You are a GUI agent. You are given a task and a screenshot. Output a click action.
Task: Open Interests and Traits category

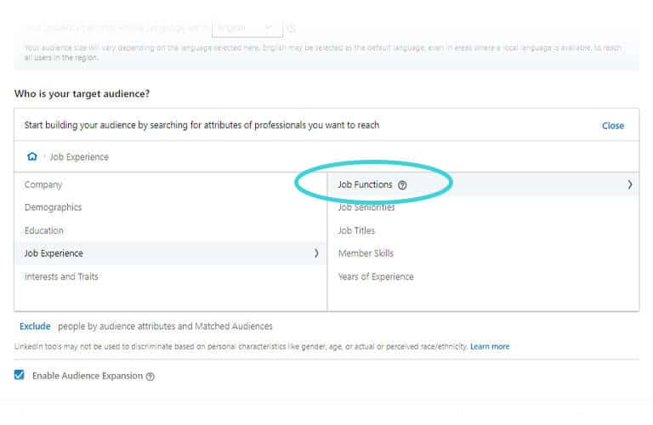click(61, 276)
